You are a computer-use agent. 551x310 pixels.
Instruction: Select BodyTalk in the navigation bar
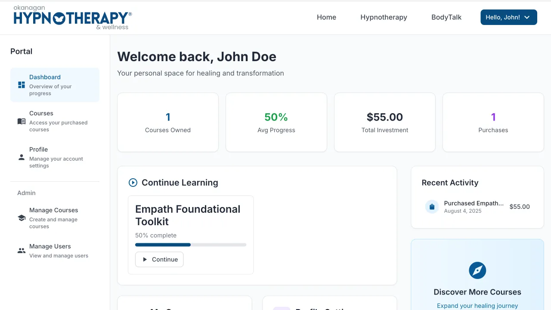[x=446, y=17]
